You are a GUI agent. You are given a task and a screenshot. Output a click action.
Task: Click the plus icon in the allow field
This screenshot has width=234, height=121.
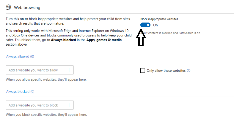tap(69, 70)
